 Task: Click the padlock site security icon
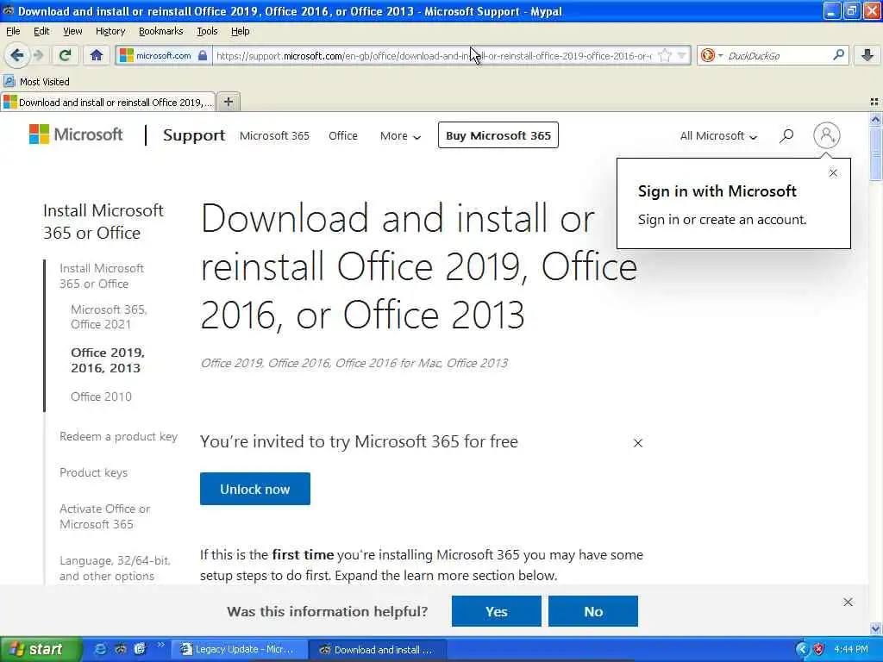click(203, 55)
